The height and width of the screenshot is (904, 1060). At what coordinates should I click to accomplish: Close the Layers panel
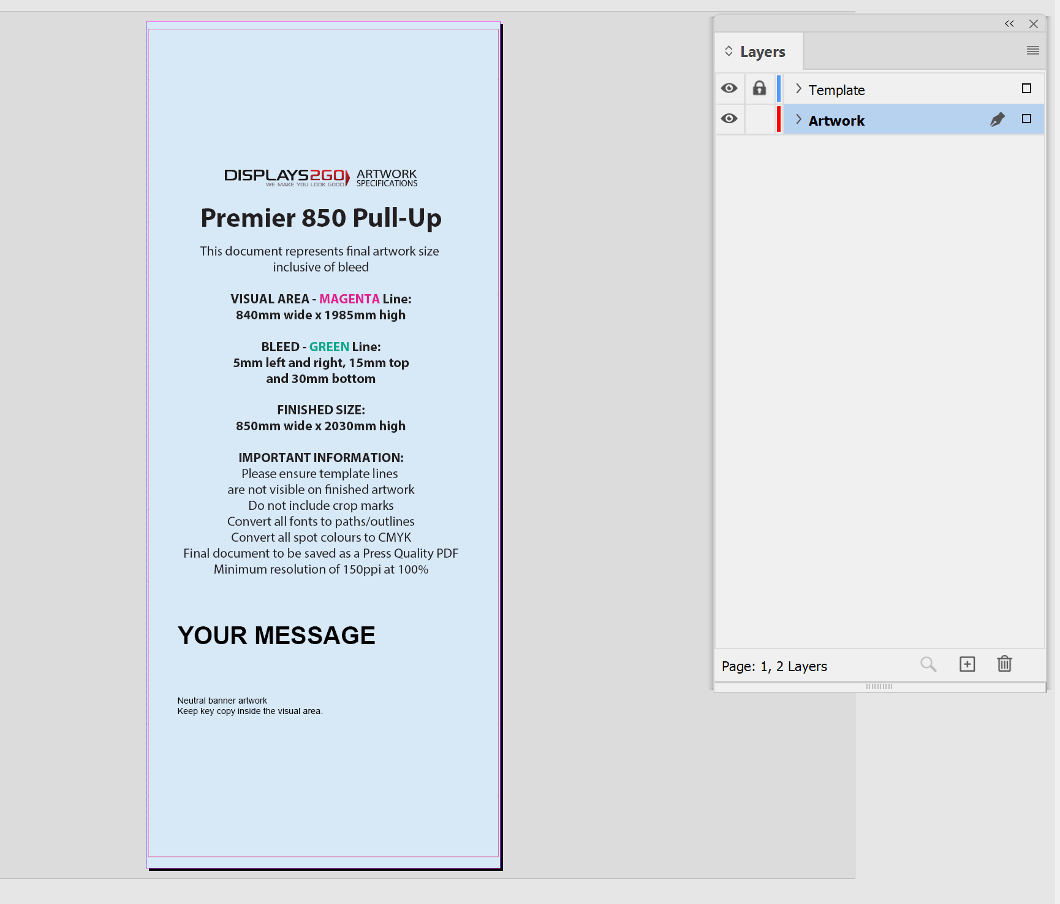(x=1034, y=24)
